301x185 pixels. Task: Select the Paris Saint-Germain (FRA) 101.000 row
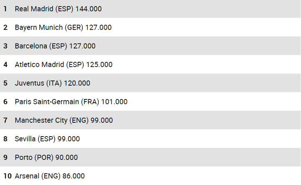71,101
